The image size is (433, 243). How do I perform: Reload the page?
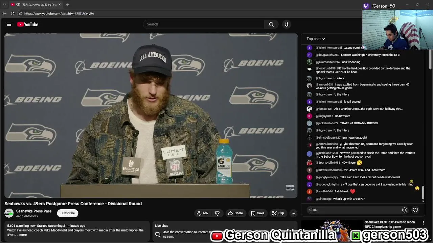coord(13,13)
